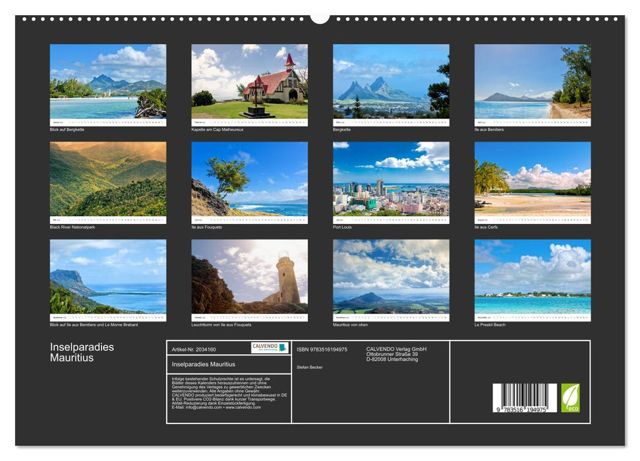Select the green eco leaf icon
The image size is (640, 461).
click(x=569, y=396)
